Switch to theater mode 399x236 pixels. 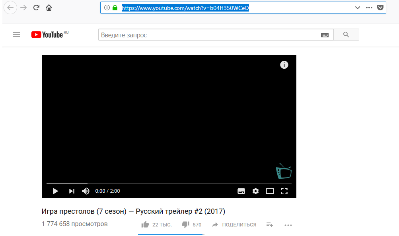click(270, 191)
